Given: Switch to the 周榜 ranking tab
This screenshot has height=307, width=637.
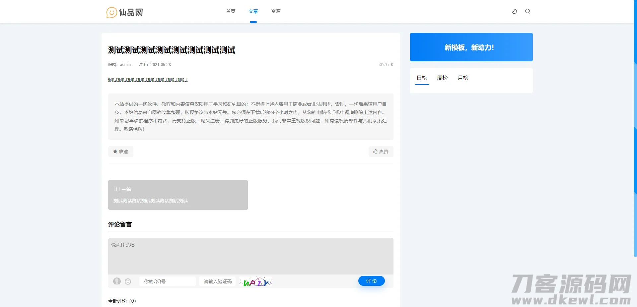Looking at the screenshot, I should pyautogui.click(x=442, y=78).
